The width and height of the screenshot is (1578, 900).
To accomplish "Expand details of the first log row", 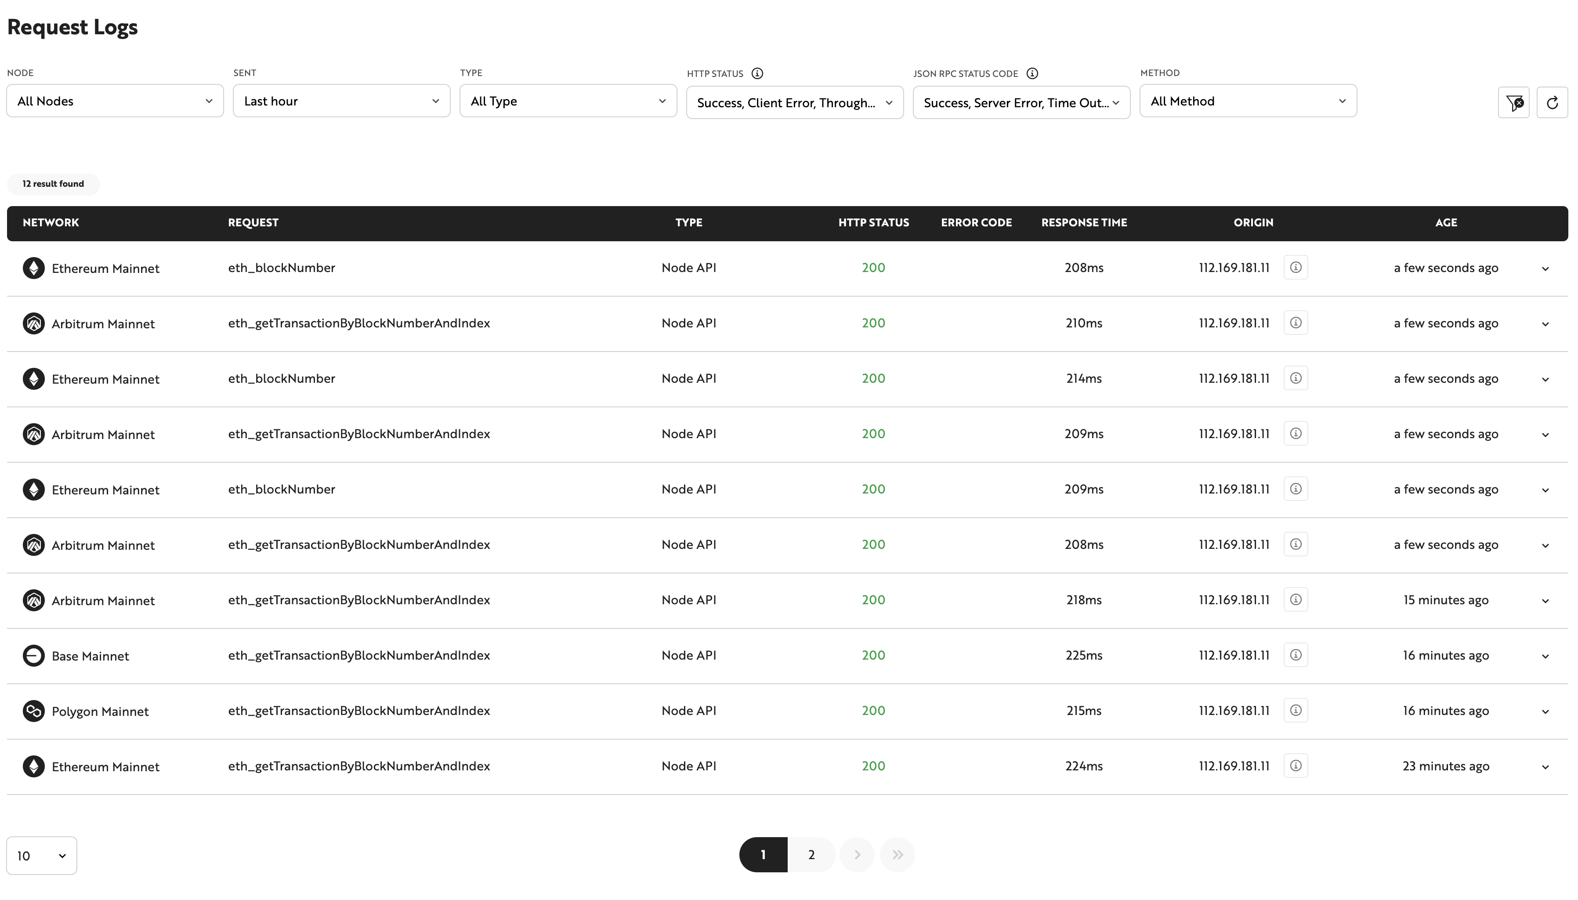I will 1545,268.
